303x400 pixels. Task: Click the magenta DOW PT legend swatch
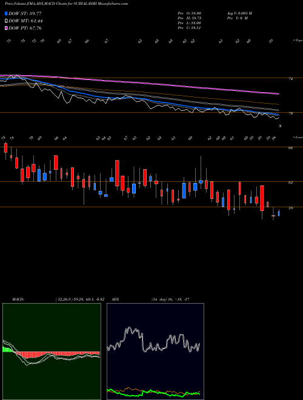coord(6,28)
